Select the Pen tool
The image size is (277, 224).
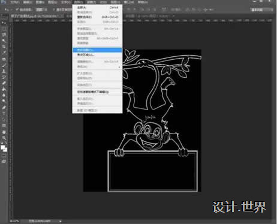coord(4,107)
